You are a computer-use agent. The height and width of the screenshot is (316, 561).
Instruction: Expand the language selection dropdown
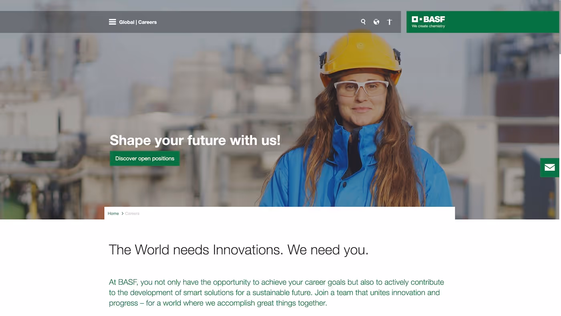click(375, 21)
